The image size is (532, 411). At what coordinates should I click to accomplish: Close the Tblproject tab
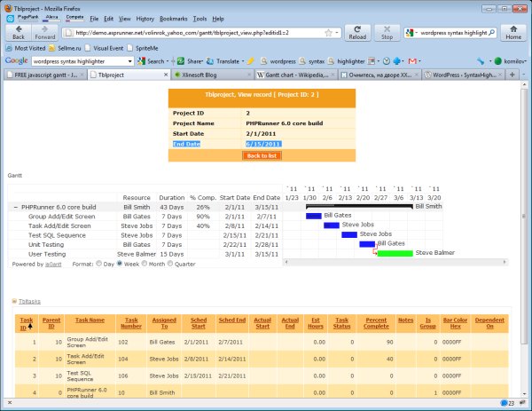(x=166, y=75)
